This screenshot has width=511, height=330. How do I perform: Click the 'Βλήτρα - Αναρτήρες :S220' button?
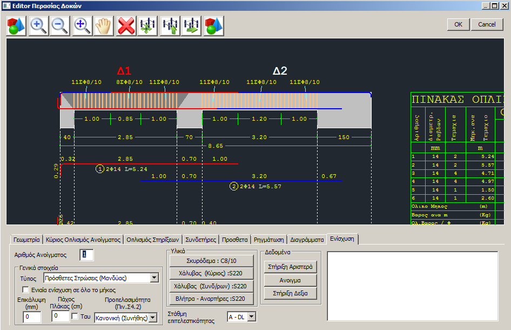click(x=212, y=299)
